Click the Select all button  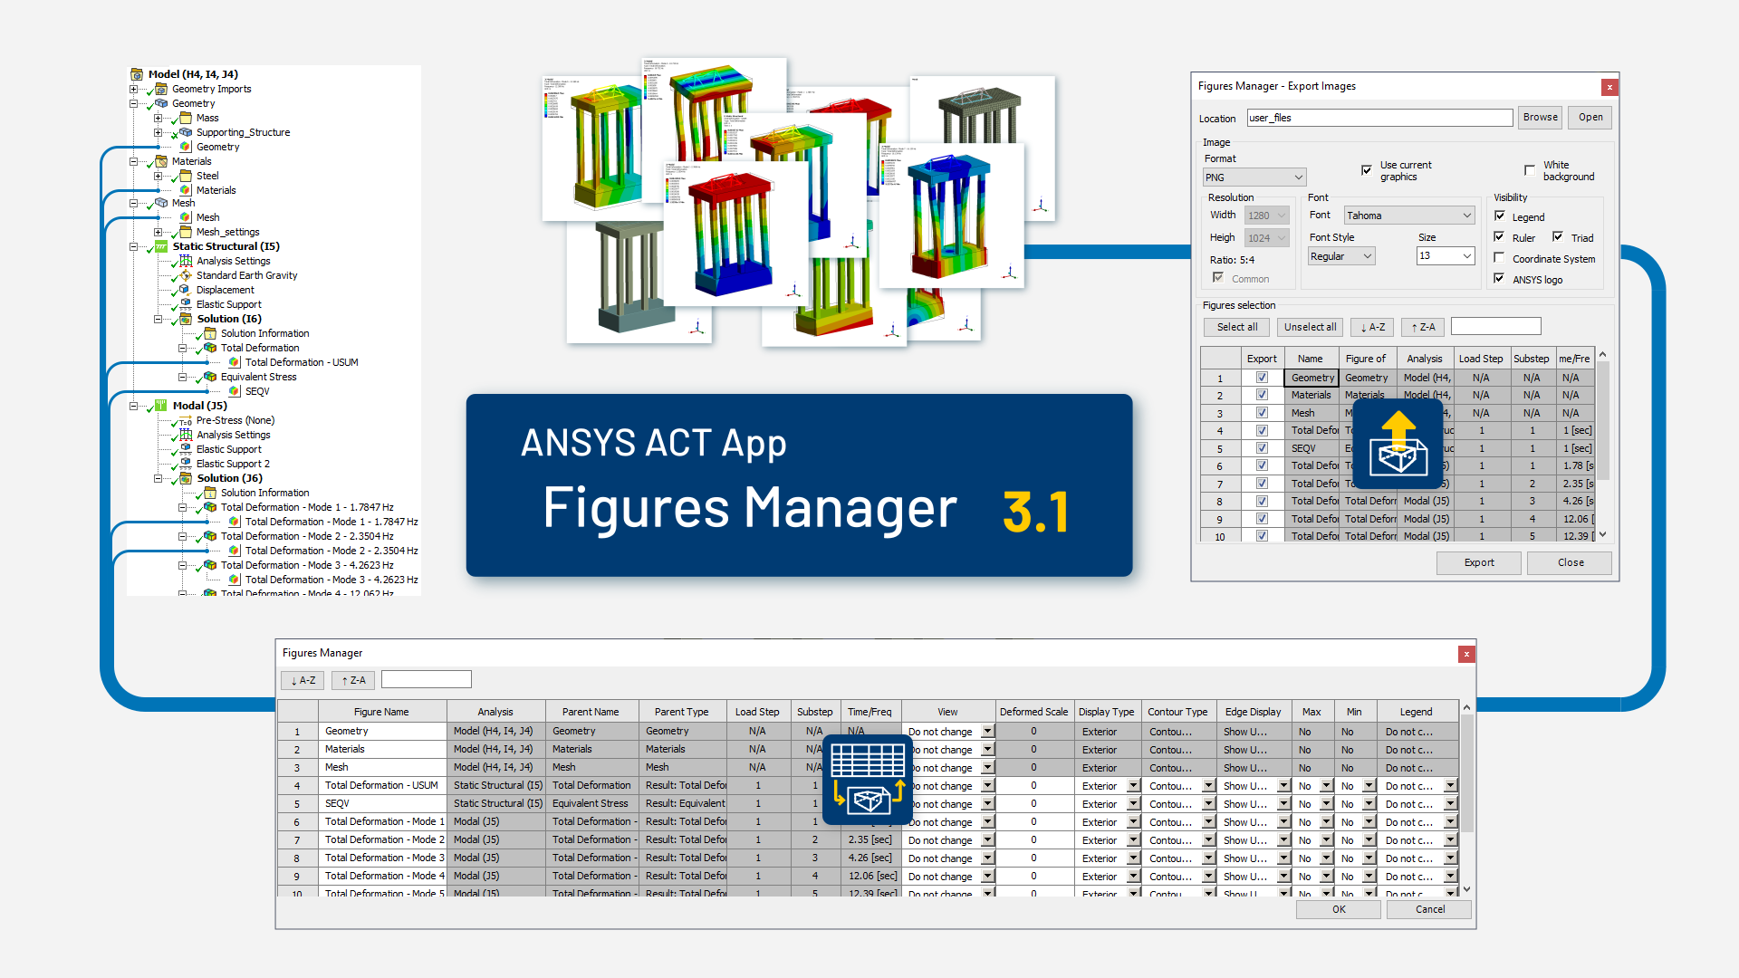point(1237,327)
